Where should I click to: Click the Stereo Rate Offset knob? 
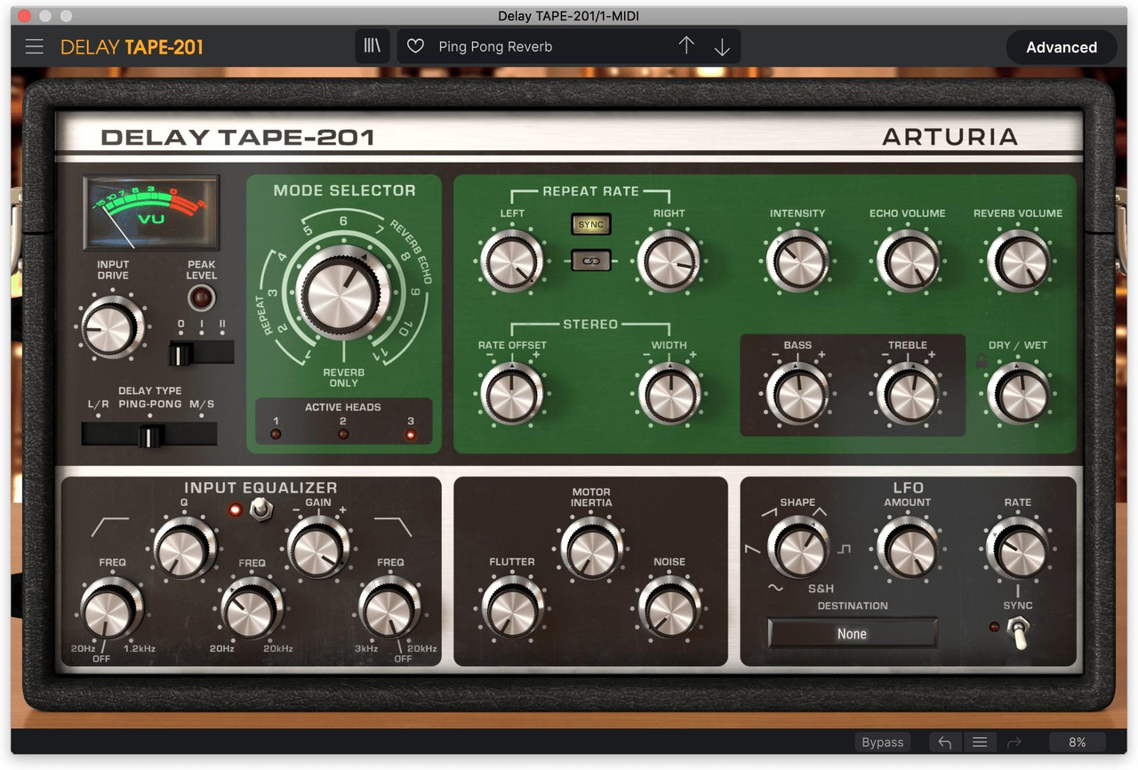511,394
